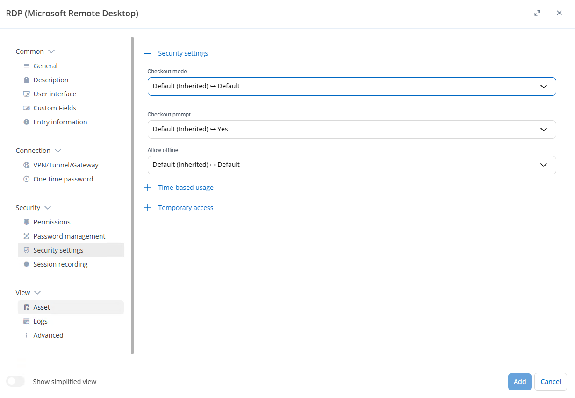Open the Checkout mode dropdown
Screen dimensions: 575x398
click(352, 87)
